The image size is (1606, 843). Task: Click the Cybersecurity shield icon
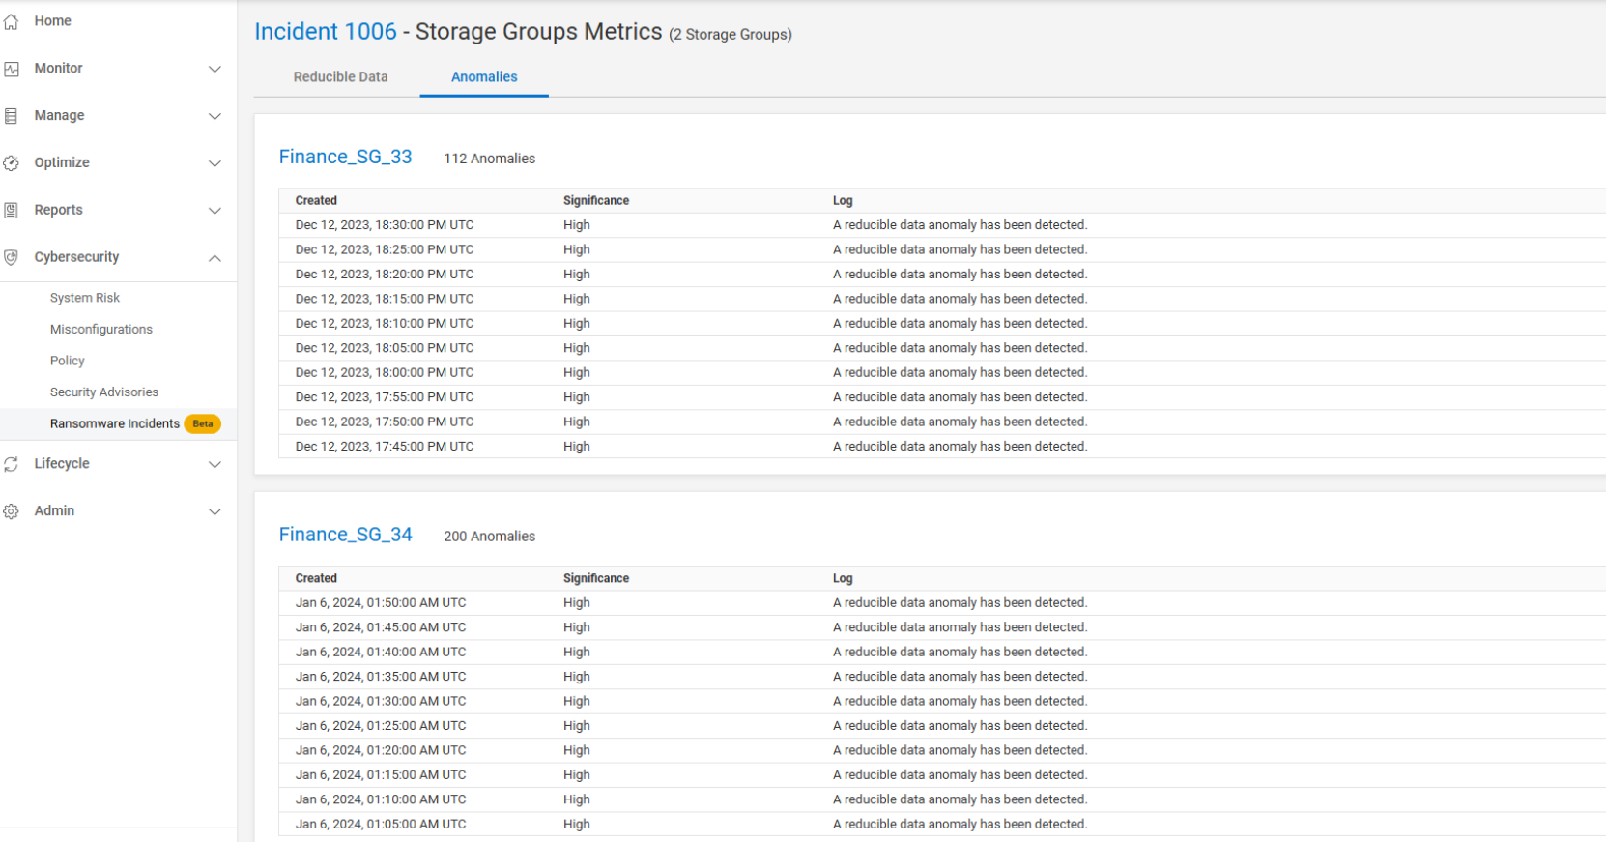coord(12,258)
